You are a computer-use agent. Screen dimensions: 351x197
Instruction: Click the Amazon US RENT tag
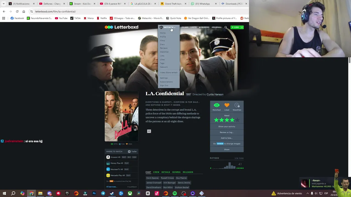pos(124,157)
